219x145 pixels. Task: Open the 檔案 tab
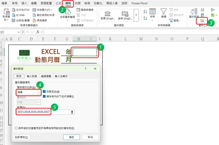pyautogui.click(x=4, y=3)
